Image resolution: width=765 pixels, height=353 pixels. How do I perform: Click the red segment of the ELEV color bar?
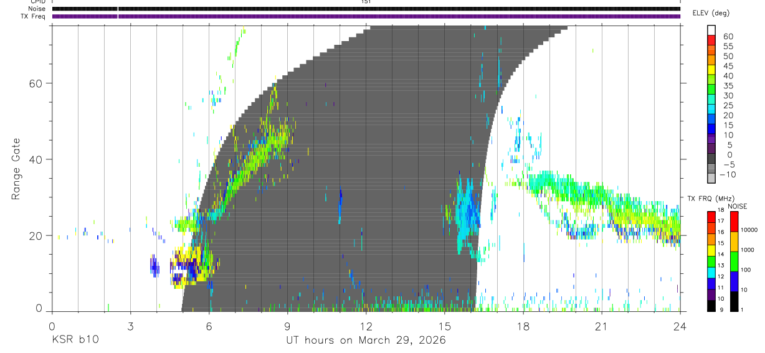coord(711,40)
